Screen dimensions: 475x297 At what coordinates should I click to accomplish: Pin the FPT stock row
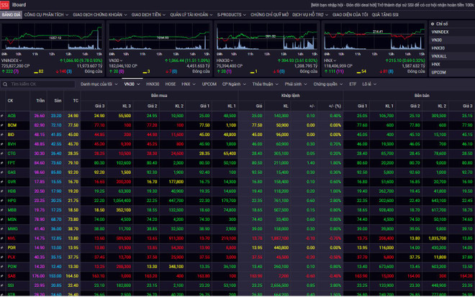[2, 163]
